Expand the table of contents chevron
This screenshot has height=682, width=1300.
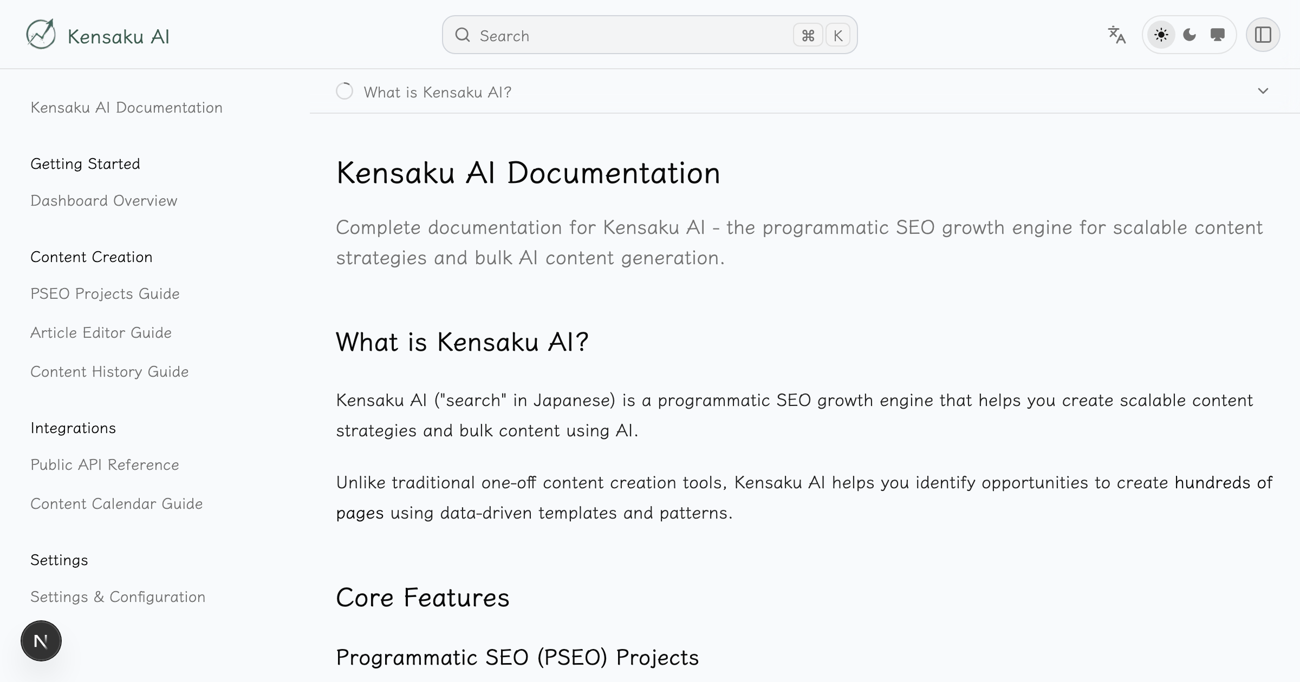(1263, 91)
